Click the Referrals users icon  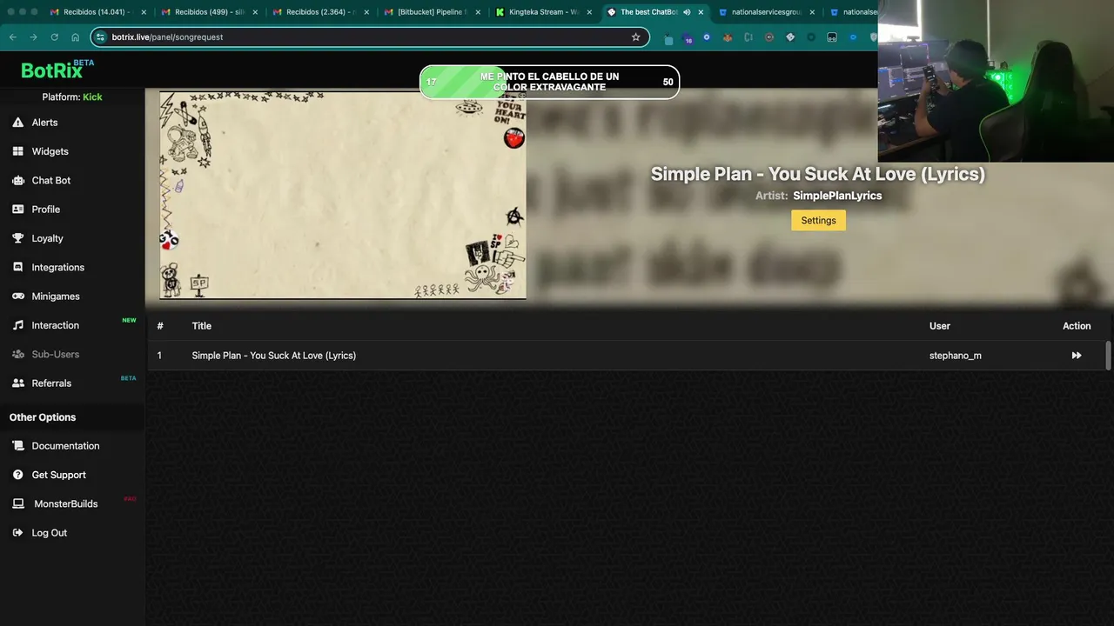point(17,383)
